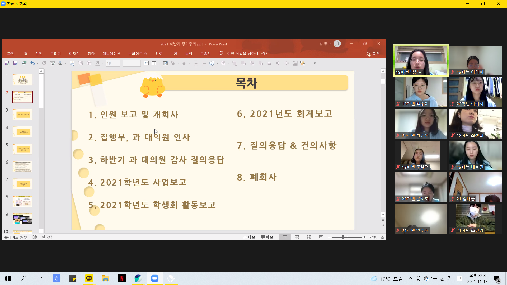Click the zoom slider handle

pyautogui.click(x=343, y=237)
